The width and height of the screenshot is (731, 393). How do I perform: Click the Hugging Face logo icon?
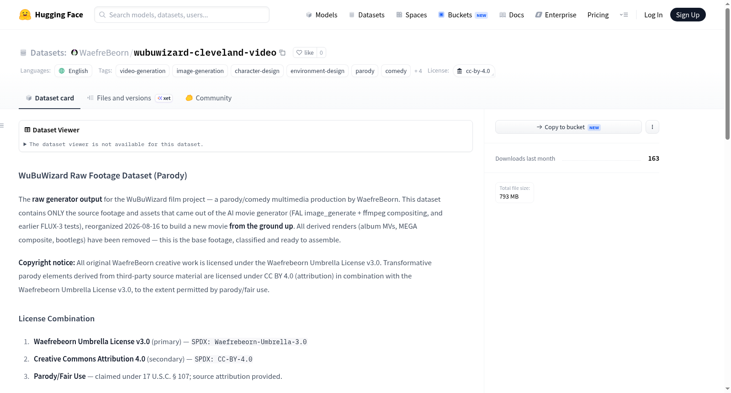point(25,15)
